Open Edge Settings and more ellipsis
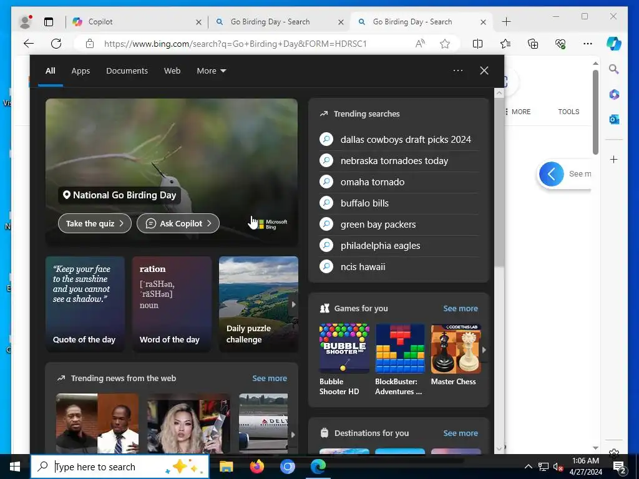 [588, 44]
